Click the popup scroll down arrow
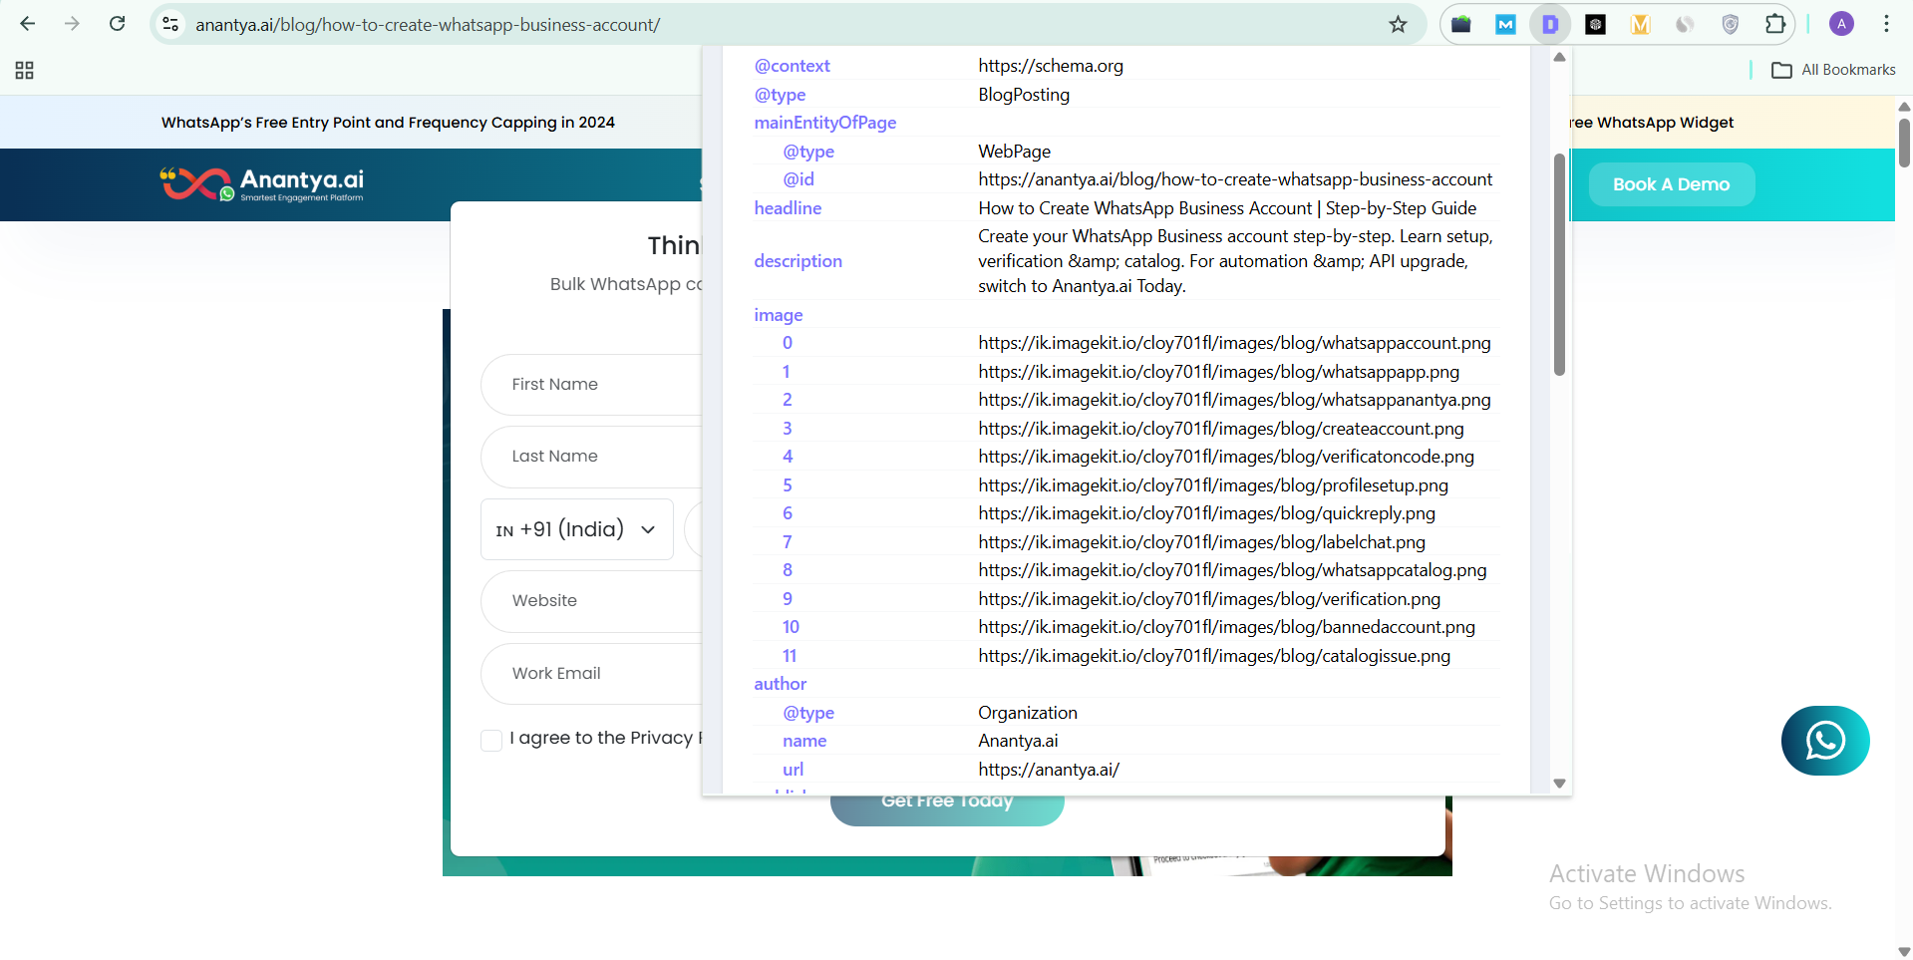Screen dimensions: 1913x960 1559,784
